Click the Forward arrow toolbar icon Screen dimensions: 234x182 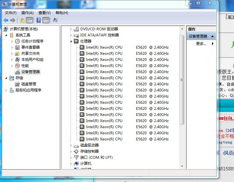click(13, 20)
